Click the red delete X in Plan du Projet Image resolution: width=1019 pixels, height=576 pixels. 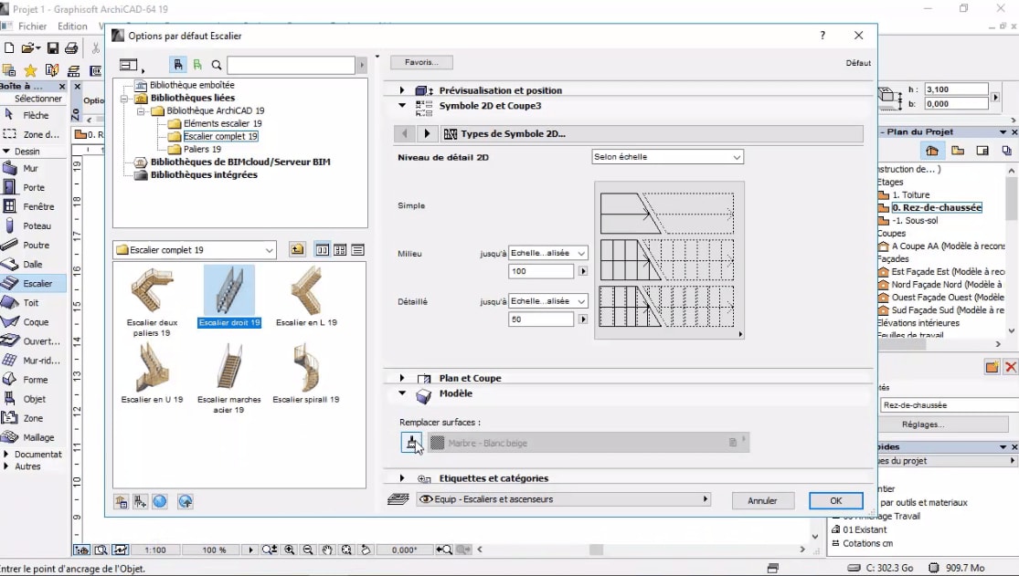(1011, 367)
